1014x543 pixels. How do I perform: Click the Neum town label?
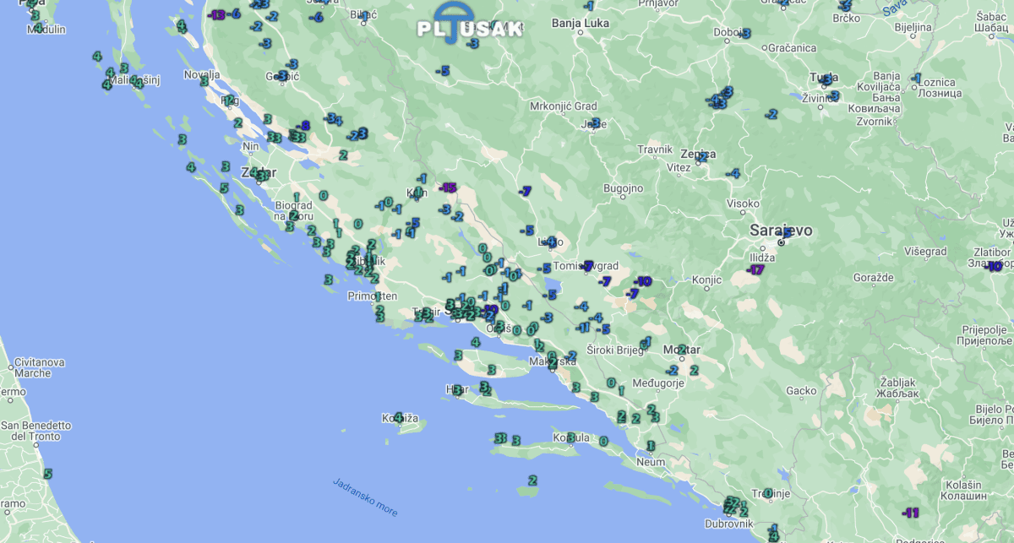pos(651,462)
